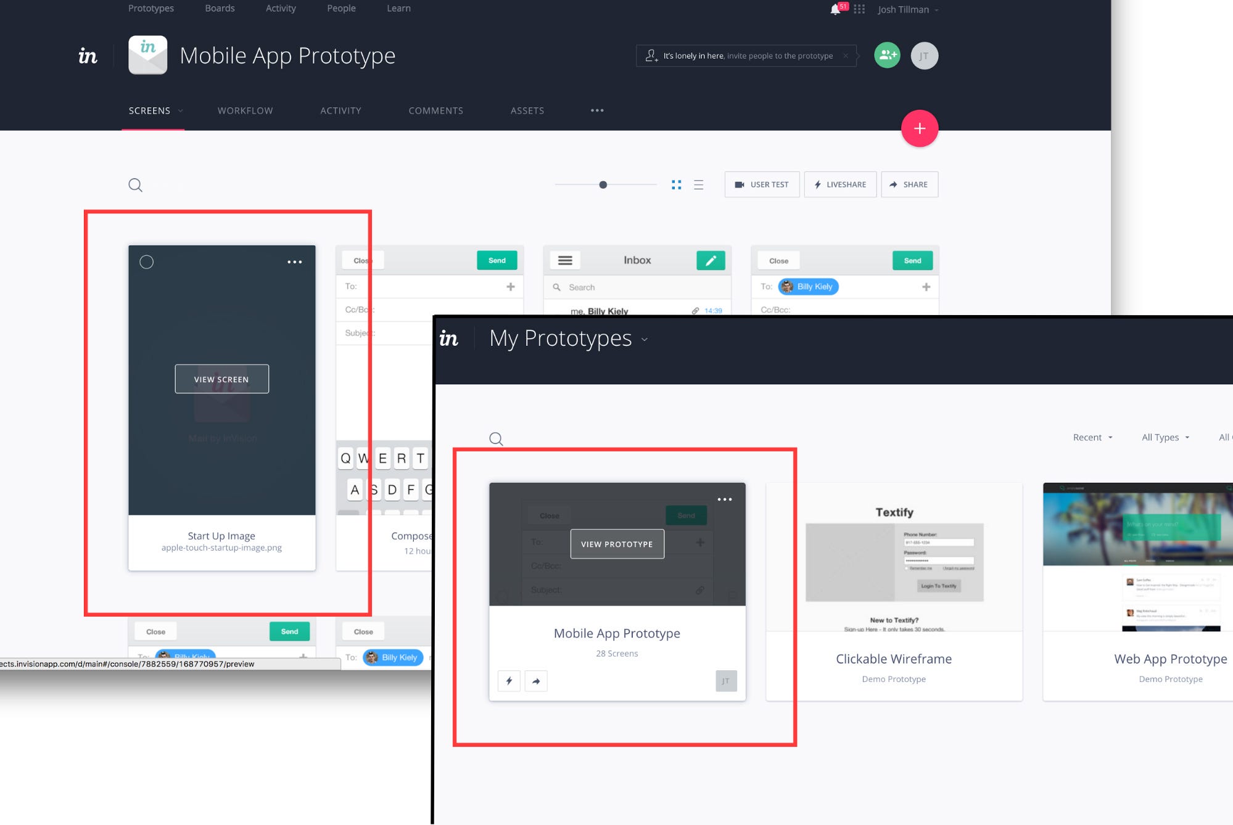Switch to list view layout
Screen dimensions: 1233x825
point(698,184)
